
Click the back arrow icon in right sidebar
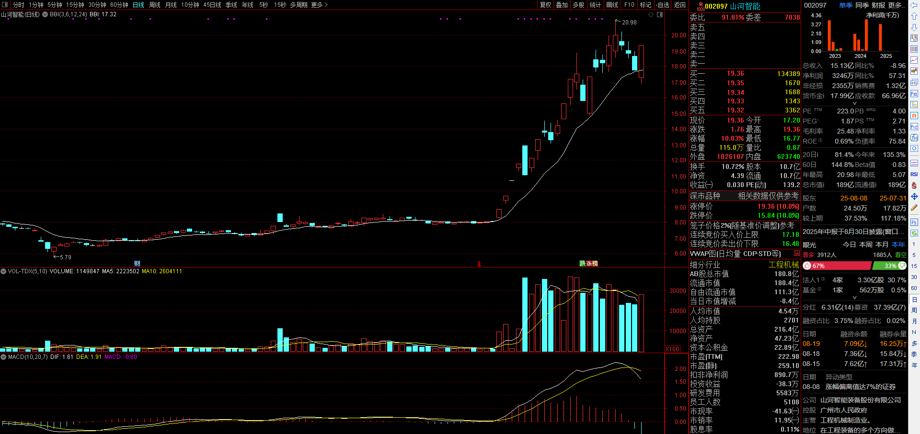pos(914,5)
